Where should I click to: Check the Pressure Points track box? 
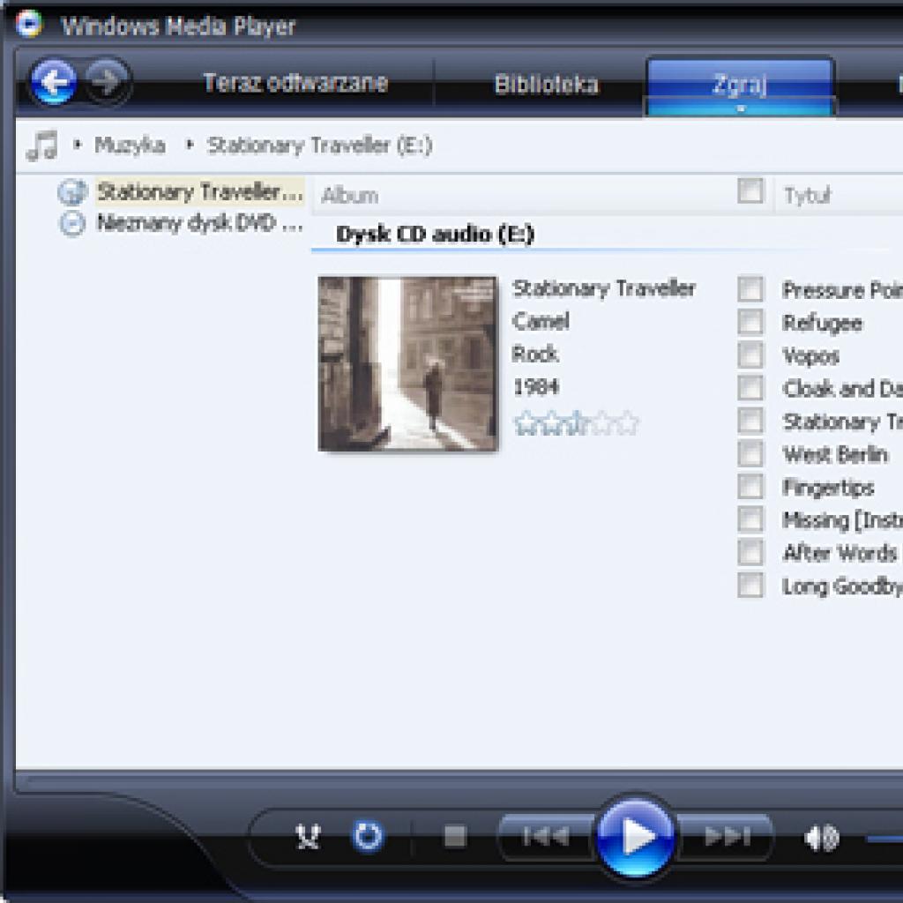(x=750, y=289)
